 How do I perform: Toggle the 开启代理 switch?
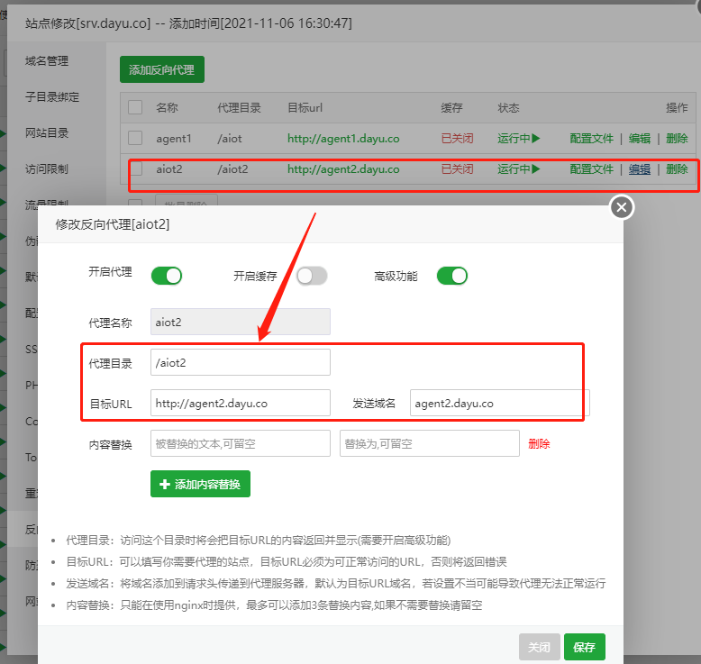coord(166,276)
